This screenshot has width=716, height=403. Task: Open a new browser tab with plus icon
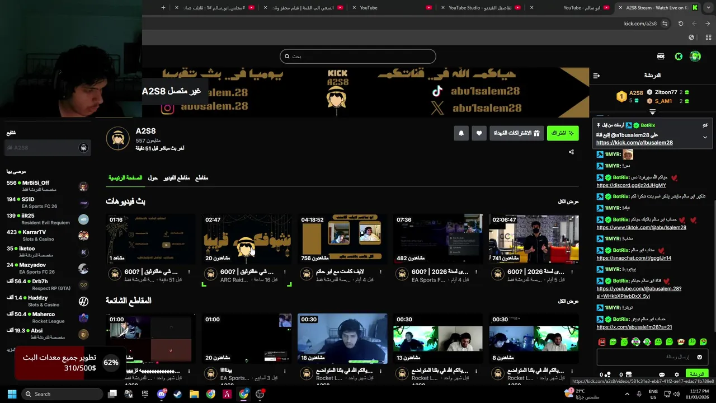(x=163, y=8)
